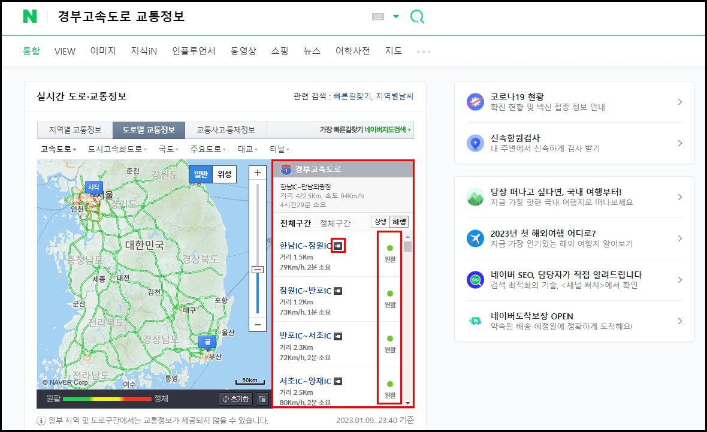Viewport: 707px width, 432px height.
Task: Expand the 국내 여행부터 card chevron
Action: click(680, 197)
